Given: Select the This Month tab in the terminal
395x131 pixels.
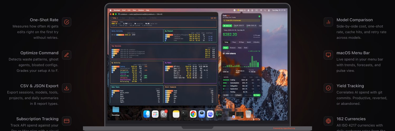Looking at the screenshot, I should coord(142,18).
